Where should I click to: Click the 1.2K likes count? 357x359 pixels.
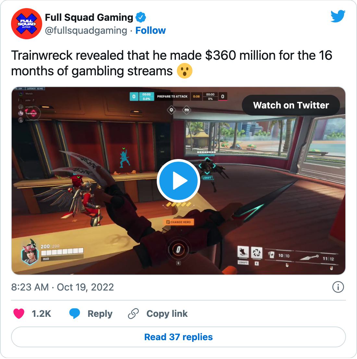[42, 314]
